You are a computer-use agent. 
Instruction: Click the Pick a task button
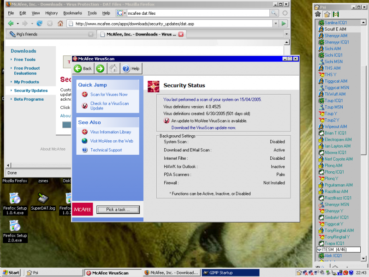[118, 210]
